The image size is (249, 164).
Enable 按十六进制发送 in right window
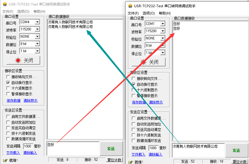tap(133, 135)
